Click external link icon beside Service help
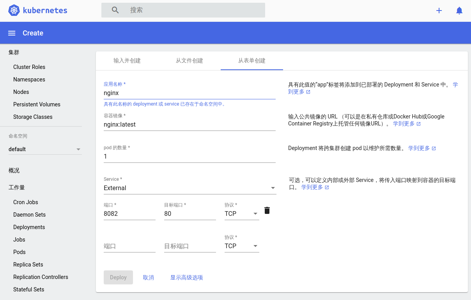 [x=327, y=187]
